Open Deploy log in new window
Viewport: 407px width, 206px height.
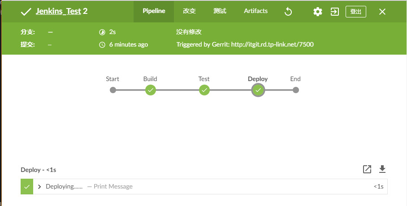[x=367, y=169]
